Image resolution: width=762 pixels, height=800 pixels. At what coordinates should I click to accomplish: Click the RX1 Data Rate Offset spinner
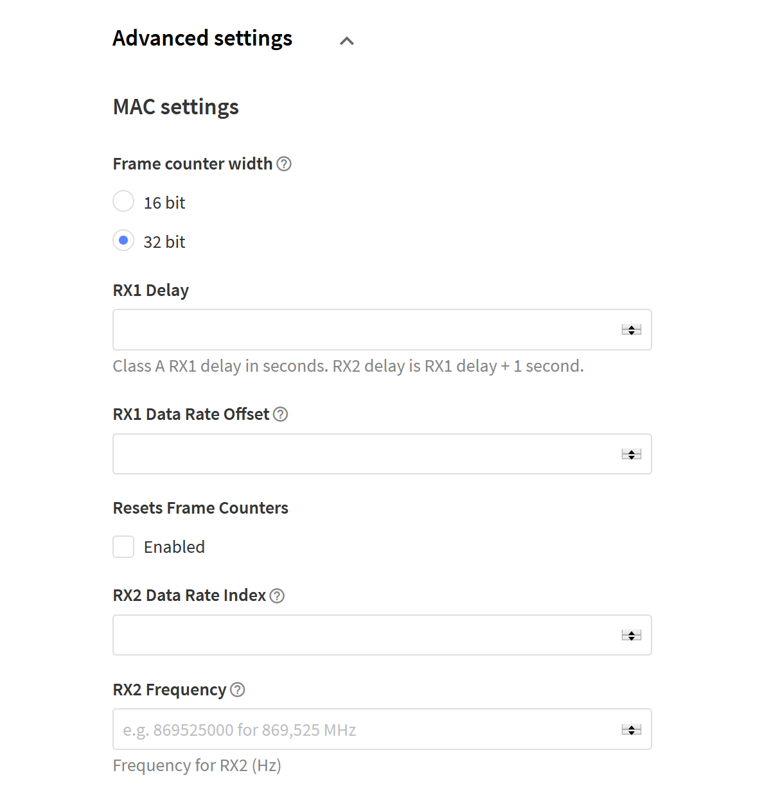pos(632,454)
